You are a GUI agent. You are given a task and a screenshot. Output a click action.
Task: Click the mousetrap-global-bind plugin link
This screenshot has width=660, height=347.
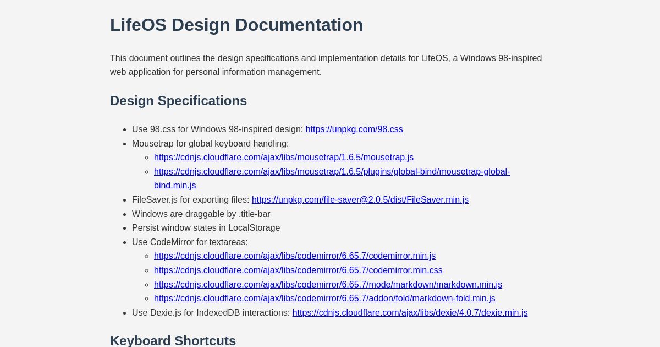pos(332,171)
